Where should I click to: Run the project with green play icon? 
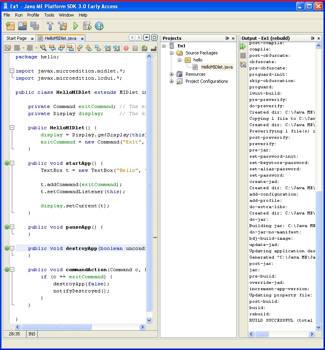[x=75, y=26]
